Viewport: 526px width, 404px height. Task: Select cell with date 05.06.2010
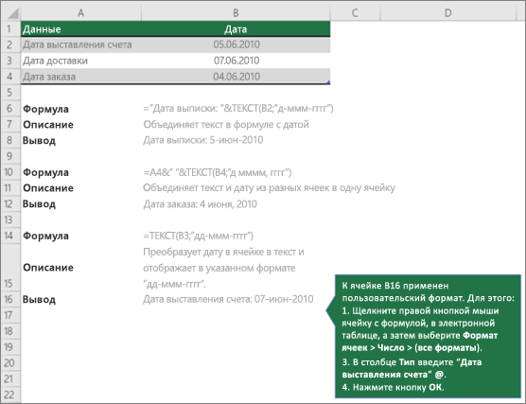(236, 44)
